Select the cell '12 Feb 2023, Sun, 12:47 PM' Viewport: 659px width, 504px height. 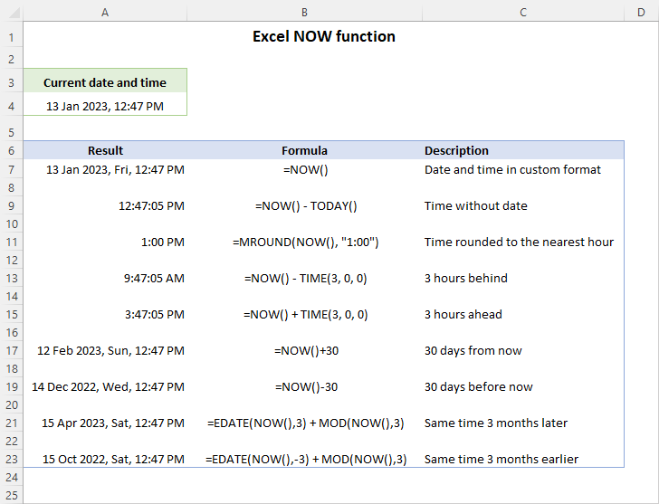point(105,350)
